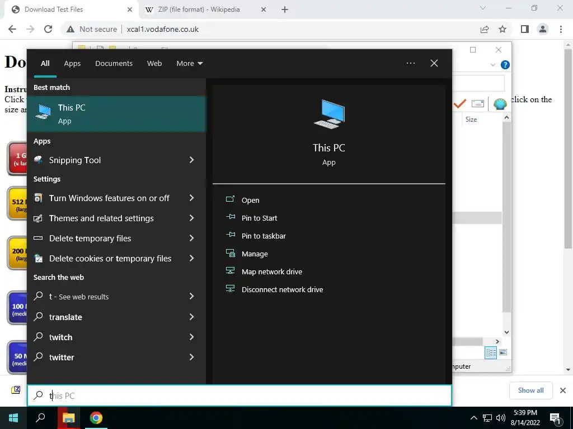Expand 't - See web results' arrow

[x=191, y=296]
